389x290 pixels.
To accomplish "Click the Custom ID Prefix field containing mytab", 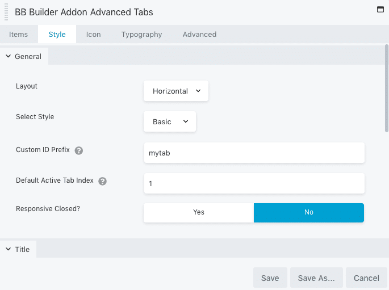I will coord(254,153).
